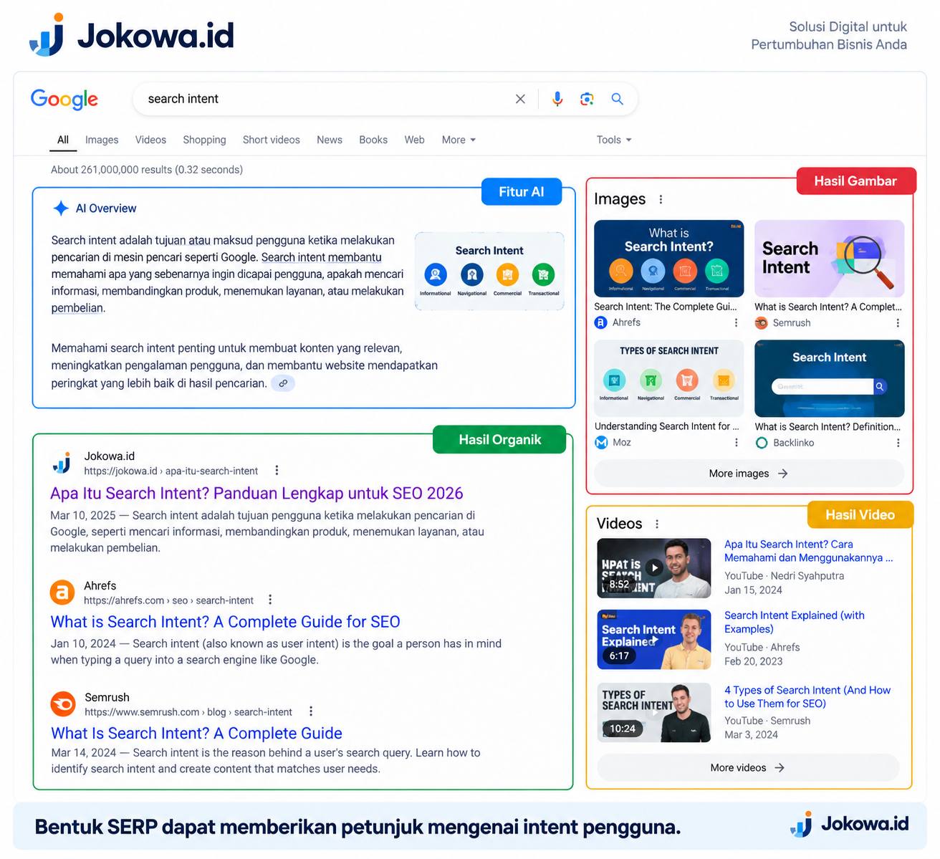Switch to the Web tab

(414, 140)
